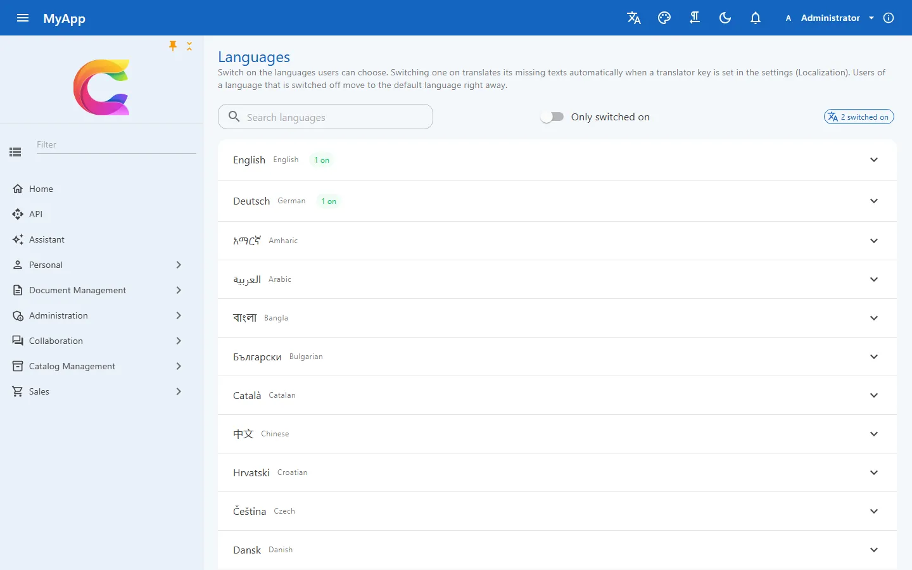The height and width of the screenshot is (570, 912).
Task: Expand the Bangla language row
Action: 557,318
